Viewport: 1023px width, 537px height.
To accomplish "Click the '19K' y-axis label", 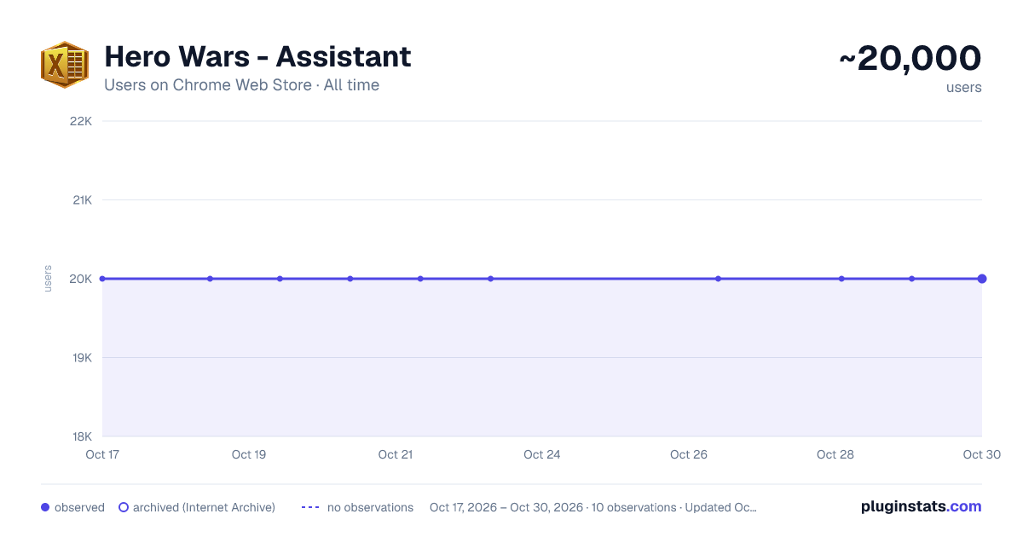I will tap(81, 357).
